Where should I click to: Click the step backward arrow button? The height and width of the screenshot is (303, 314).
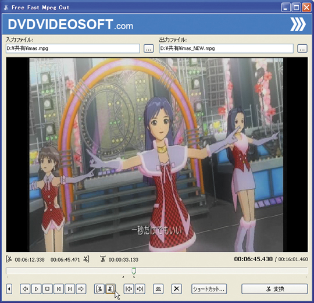click(x=25, y=289)
